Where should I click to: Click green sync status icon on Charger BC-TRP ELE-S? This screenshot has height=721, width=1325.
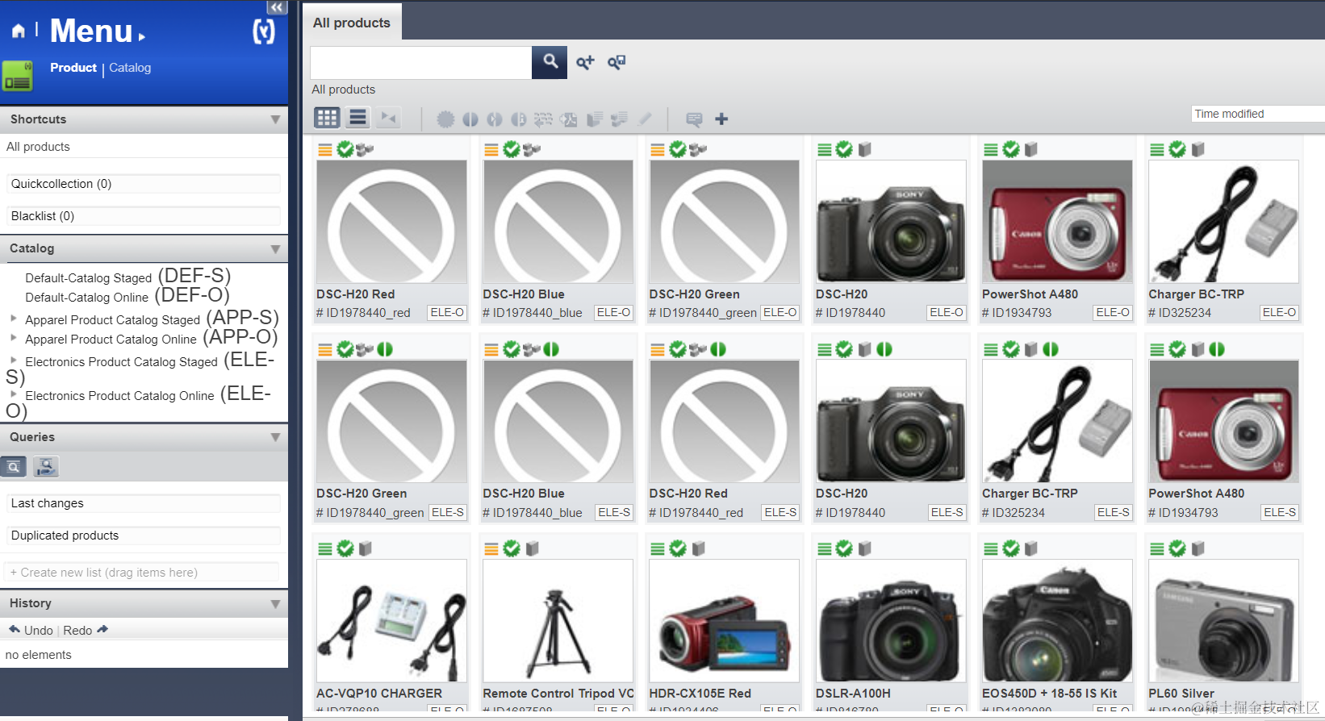tap(1051, 349)
